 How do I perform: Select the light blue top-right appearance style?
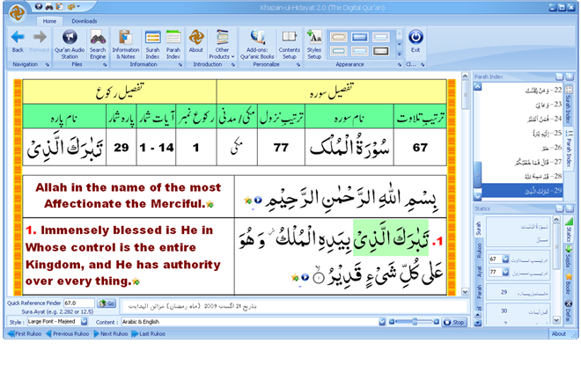tap(380, 37)
